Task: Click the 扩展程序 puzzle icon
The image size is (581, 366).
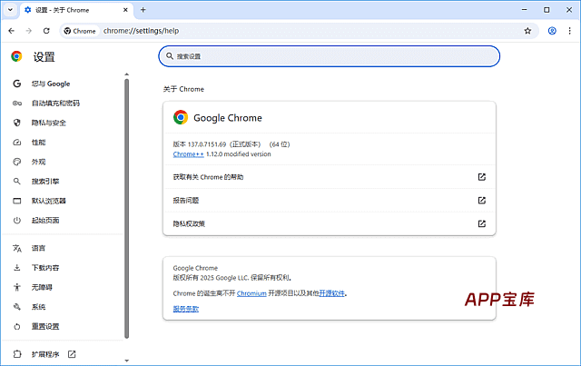Action: click(17, 354)
